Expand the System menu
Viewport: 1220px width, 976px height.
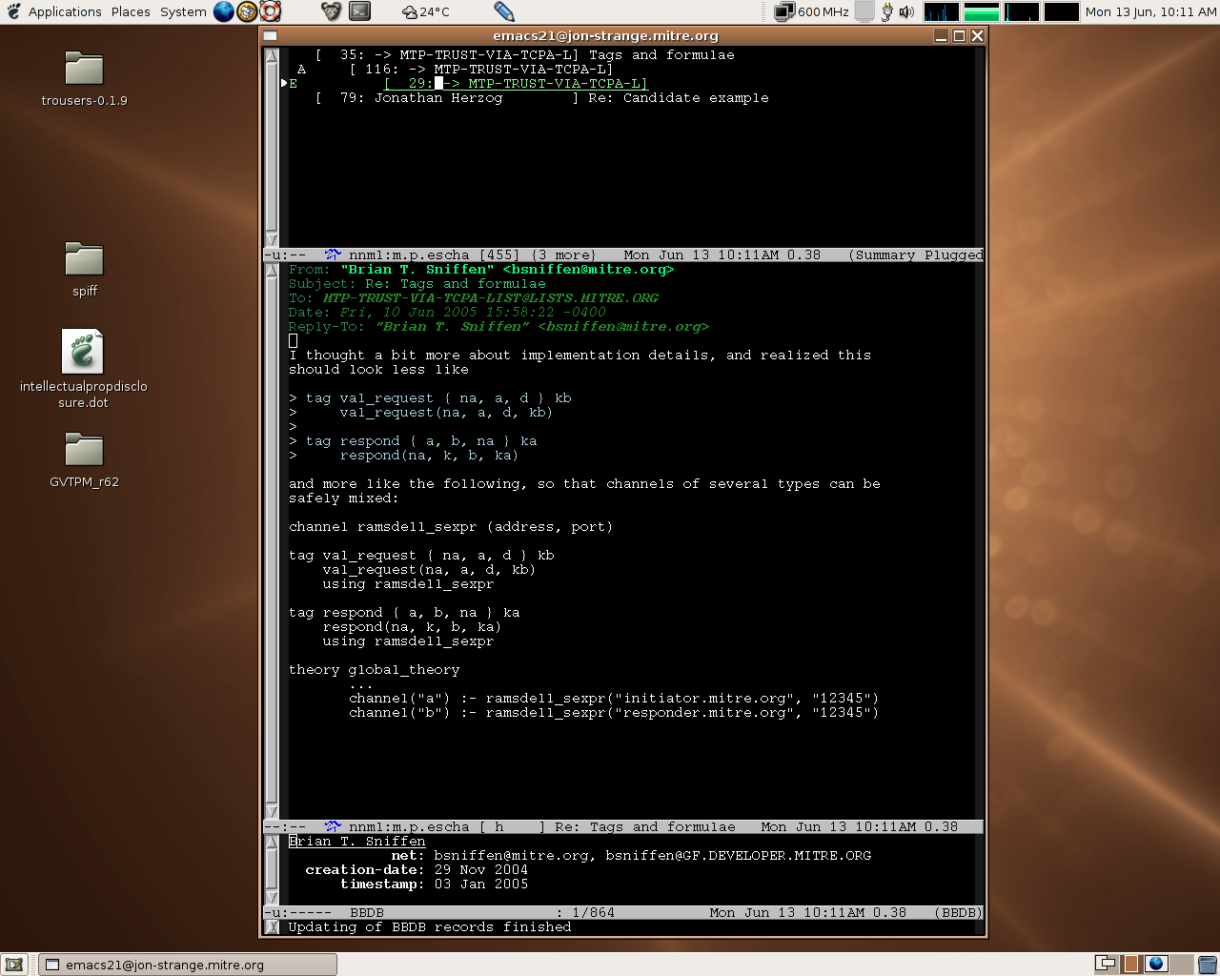(183, 11)
